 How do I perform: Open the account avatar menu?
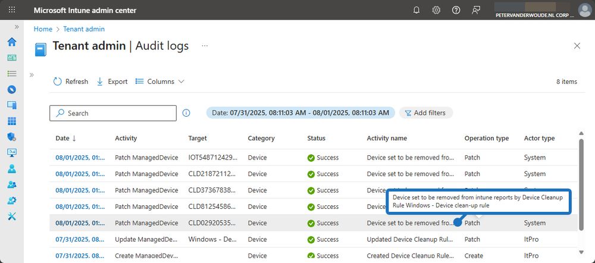[584, 10]
